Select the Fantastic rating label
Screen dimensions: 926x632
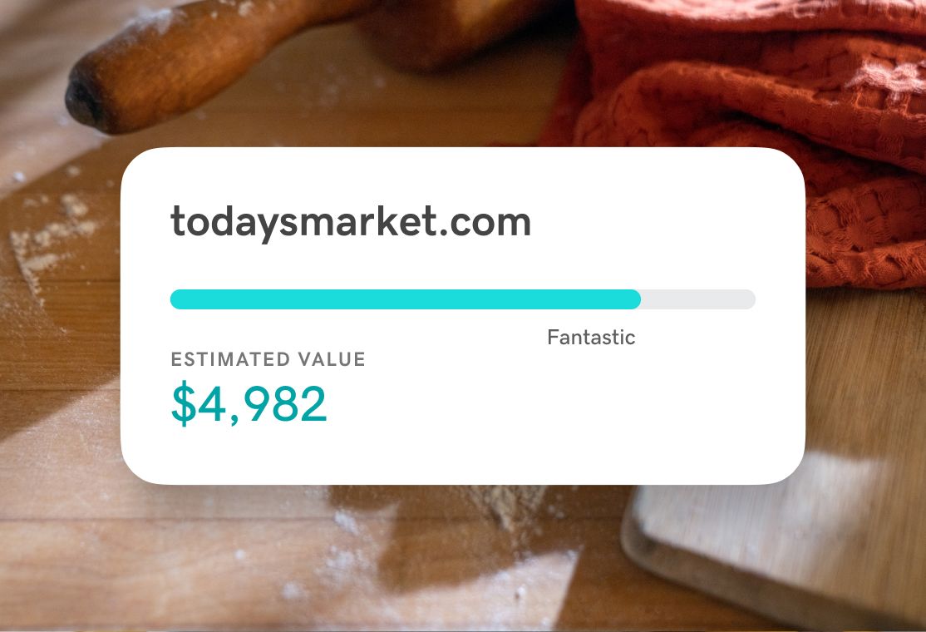(x=591, y=338)
